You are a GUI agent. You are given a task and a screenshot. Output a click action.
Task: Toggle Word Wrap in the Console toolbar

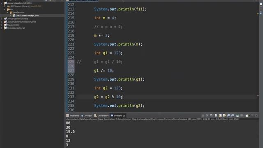point(224,116)
